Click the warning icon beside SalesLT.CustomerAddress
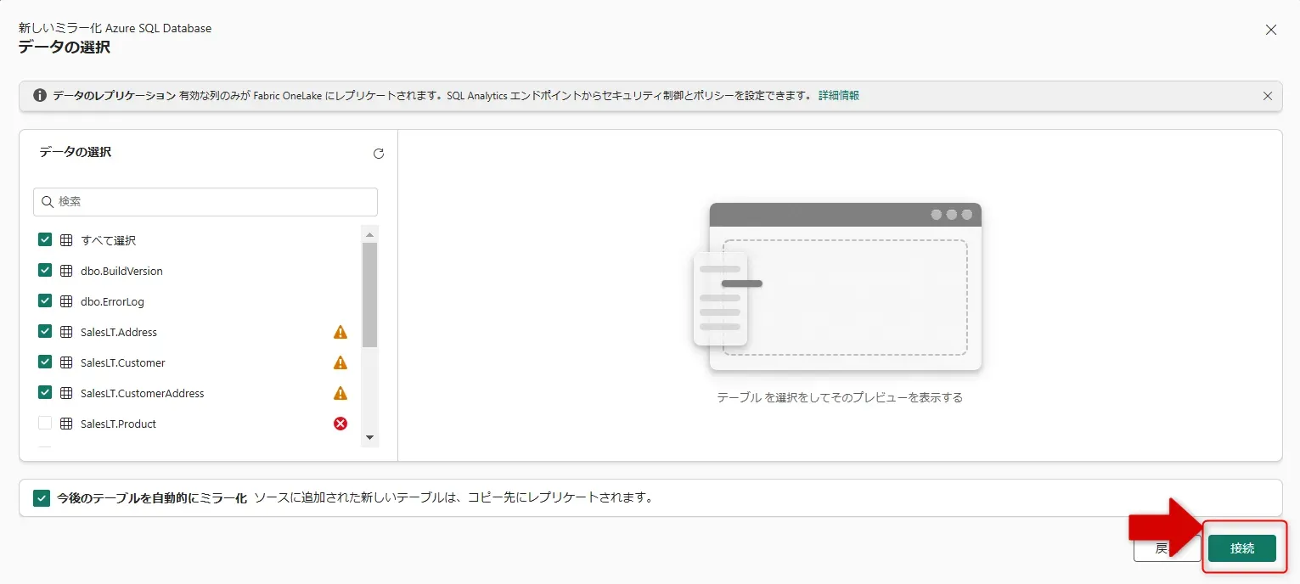The width and height of the screenshot is (1300, 584). [340, 393]
